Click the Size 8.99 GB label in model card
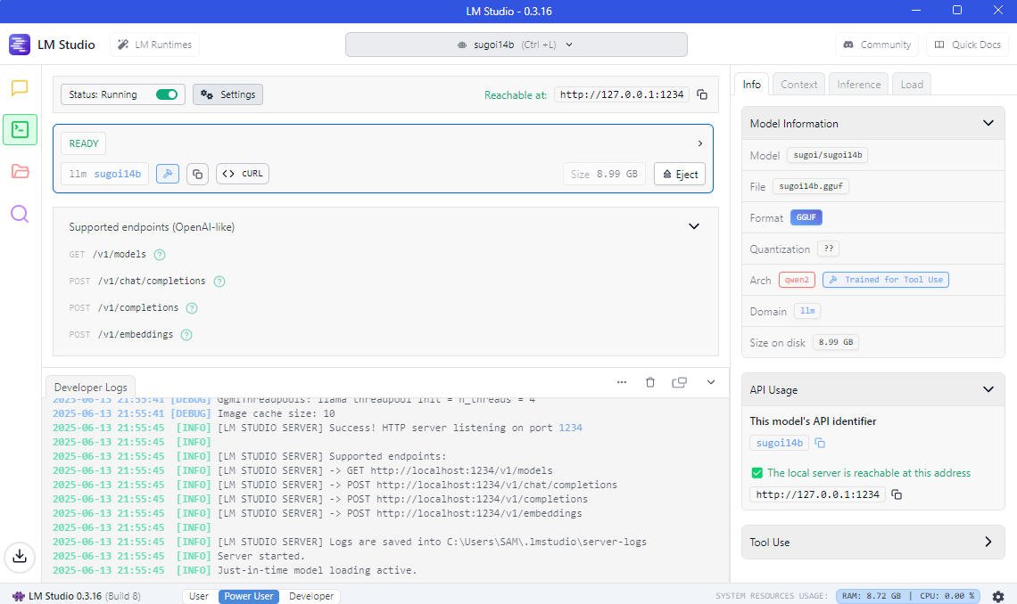 pyautogui.click(x=604, y=174)
